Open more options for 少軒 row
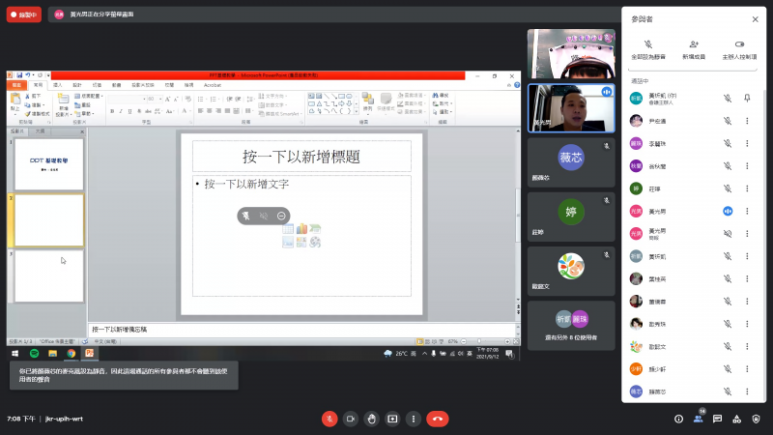This screenshot has height=435, width=773. point(747,369)
